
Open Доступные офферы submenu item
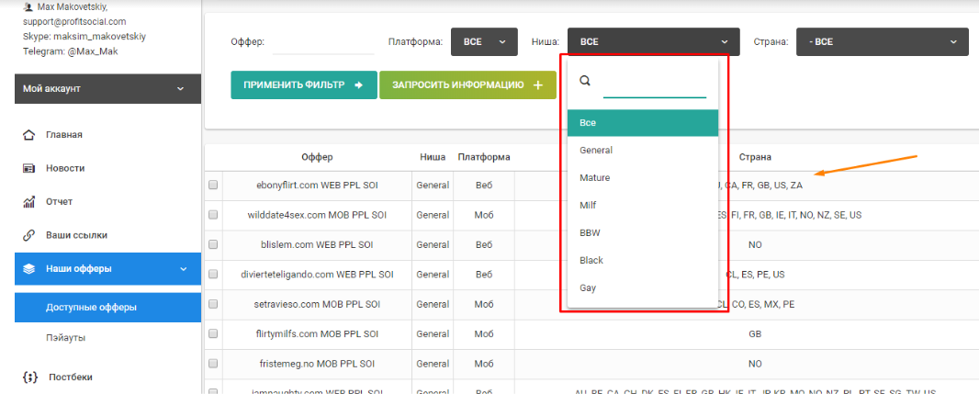click(107, 307)
